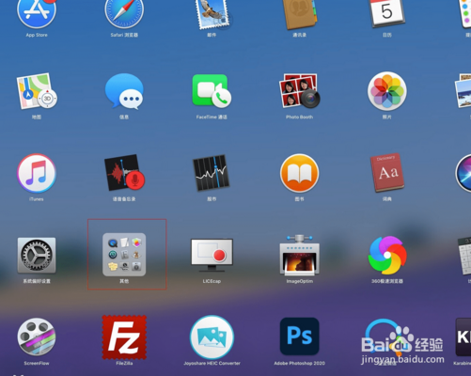
Task: Open the Other apps folder
Action: (124, 255)
